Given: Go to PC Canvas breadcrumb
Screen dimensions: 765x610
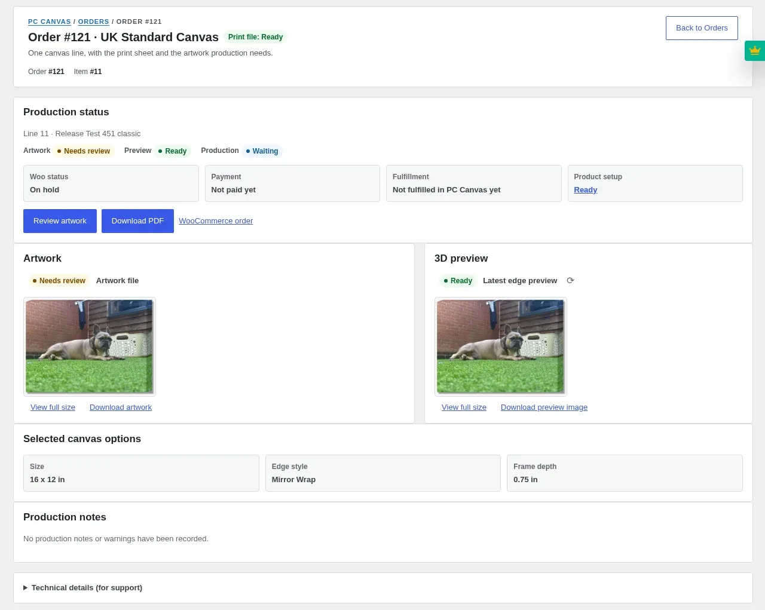Looking at the screenshot, I should [x=50, y=22].
